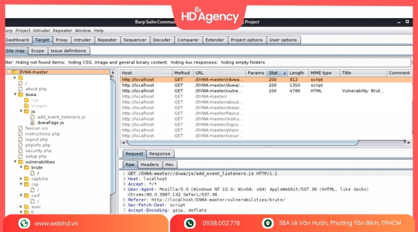
Task: Switch to the Headers view tab
Action: tap(150, 165)
